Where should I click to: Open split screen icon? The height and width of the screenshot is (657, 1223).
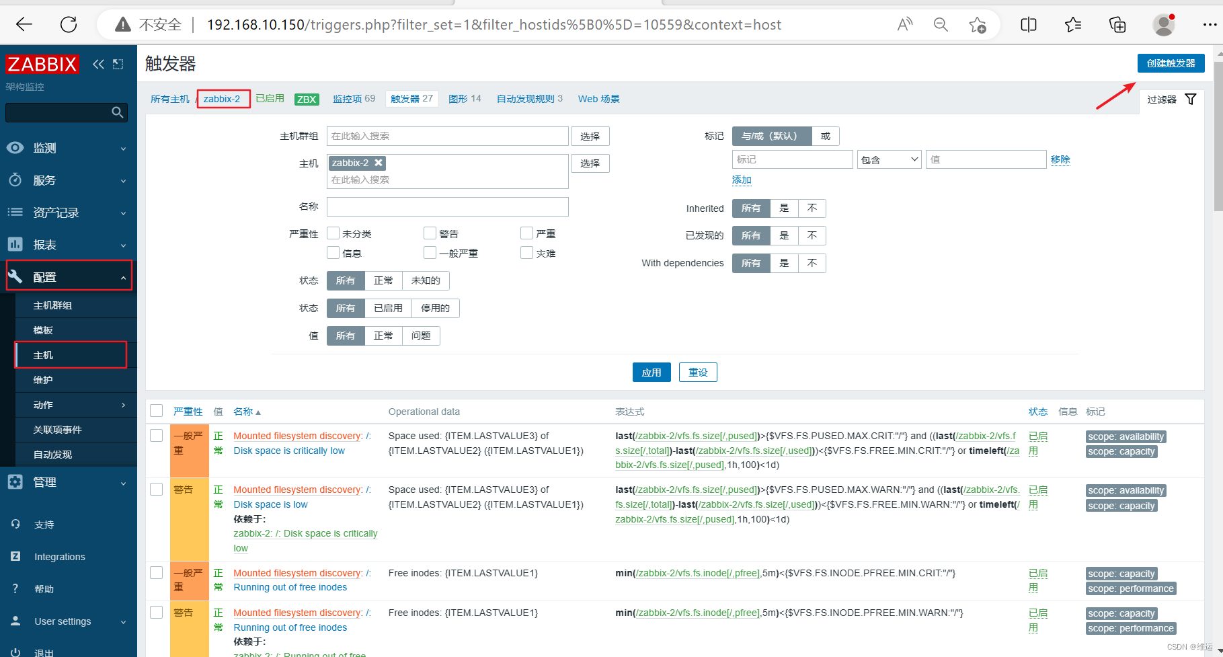coord(1029,25)
